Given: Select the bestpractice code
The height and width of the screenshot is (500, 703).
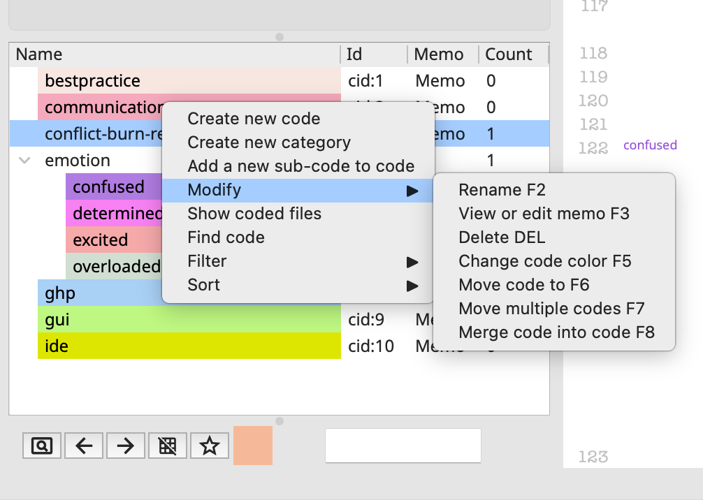Looking at the screenshot, I should 189,80.
